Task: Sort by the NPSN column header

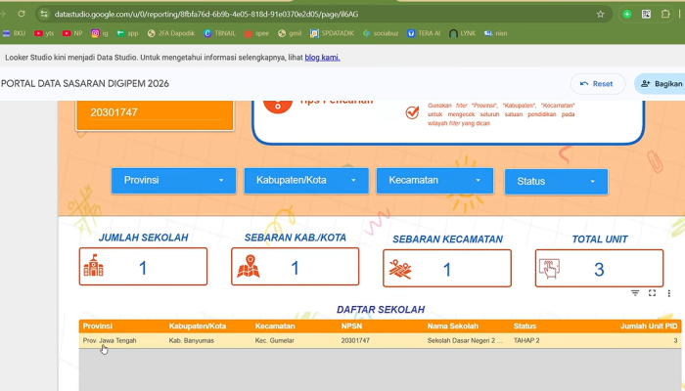Action: pyautogui.click(x=351, y=326)
